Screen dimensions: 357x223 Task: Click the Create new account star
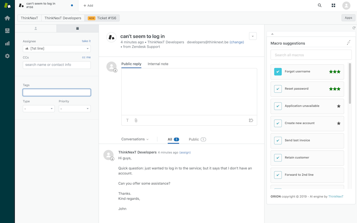[339, 124]
